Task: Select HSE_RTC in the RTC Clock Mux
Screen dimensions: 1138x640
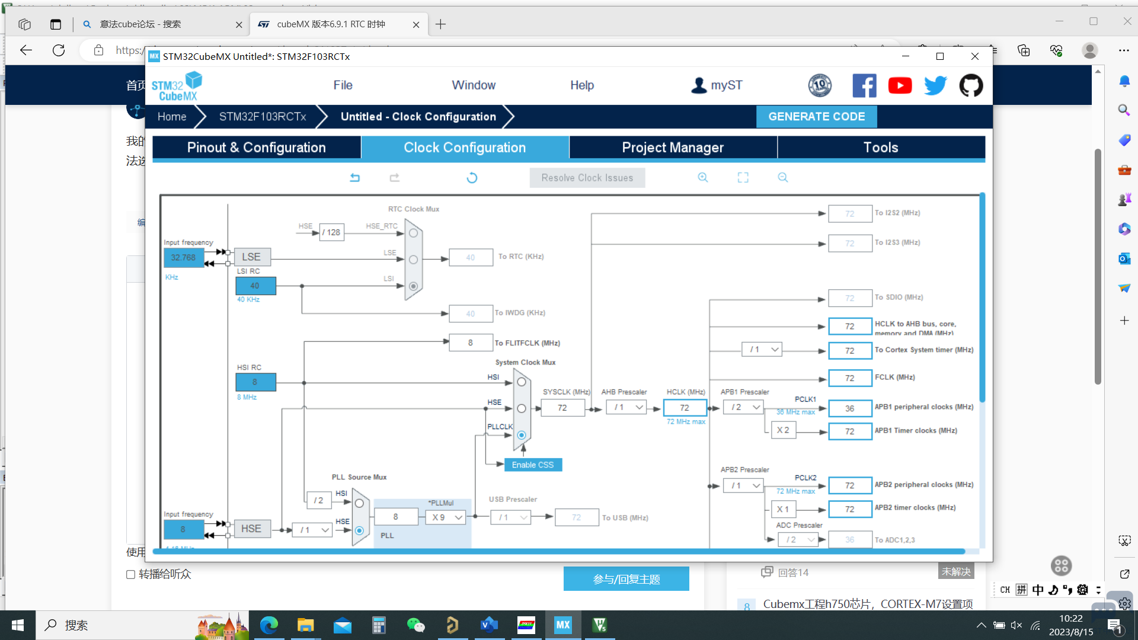Action: (x=414, y=233)
